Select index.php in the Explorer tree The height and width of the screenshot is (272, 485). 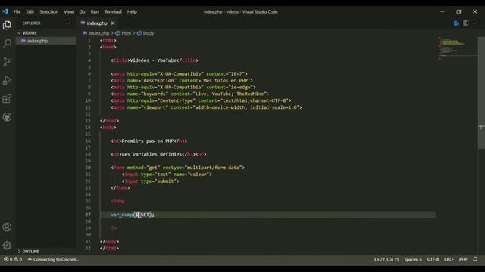45,41
